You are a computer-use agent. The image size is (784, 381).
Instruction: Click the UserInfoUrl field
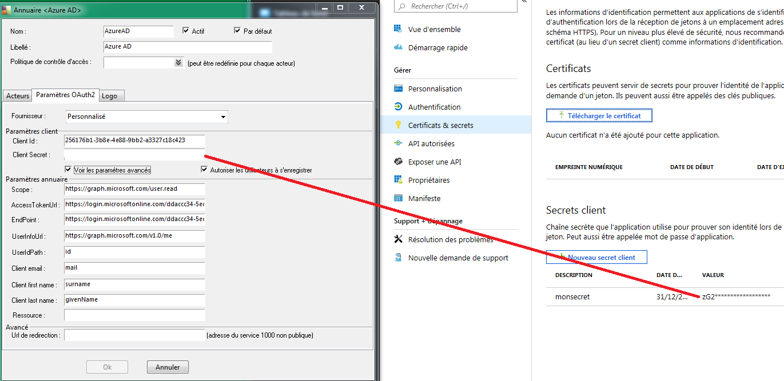click(x=134, y=236)
